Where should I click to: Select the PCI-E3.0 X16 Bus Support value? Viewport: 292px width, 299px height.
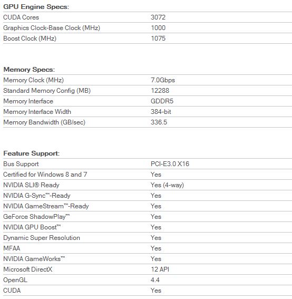170,164
